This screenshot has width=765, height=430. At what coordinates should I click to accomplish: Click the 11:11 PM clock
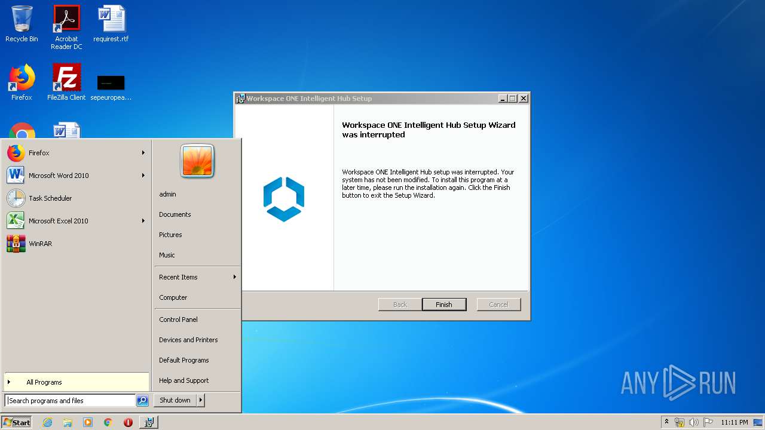pyautogui.click(x=734, y=422)
